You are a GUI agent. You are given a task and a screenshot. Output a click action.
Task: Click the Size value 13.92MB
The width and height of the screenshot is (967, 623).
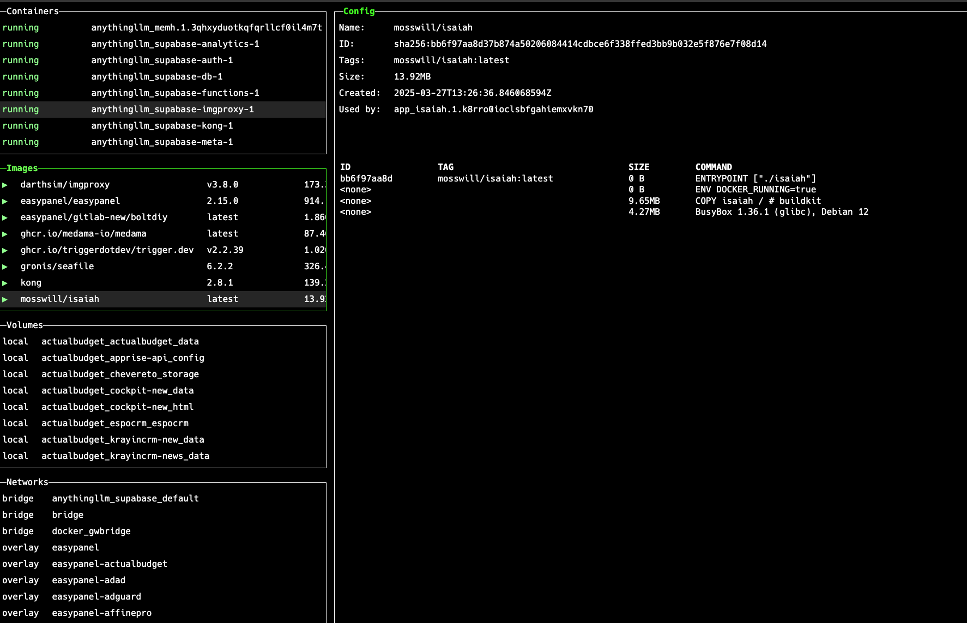pyautogui.click(x=412, y=76)
